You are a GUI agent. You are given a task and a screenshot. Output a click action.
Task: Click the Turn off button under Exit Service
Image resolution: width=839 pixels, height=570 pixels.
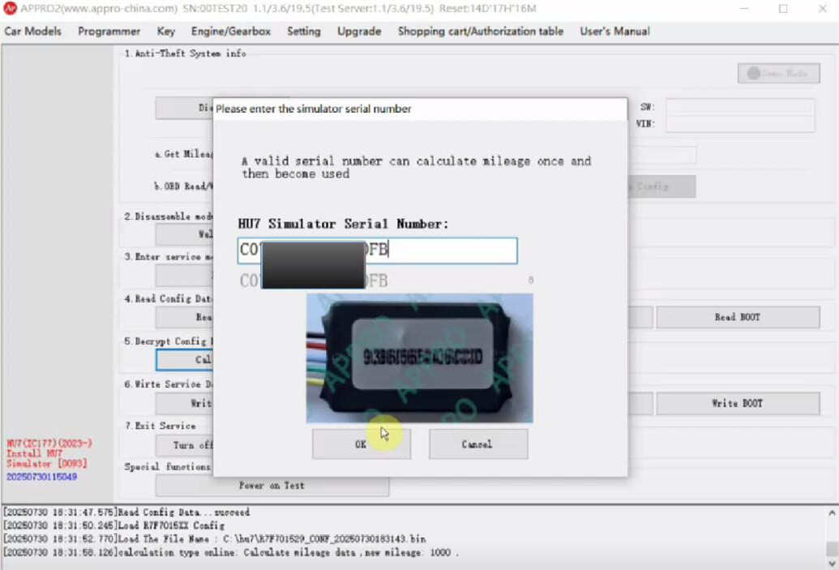point(185,445)
